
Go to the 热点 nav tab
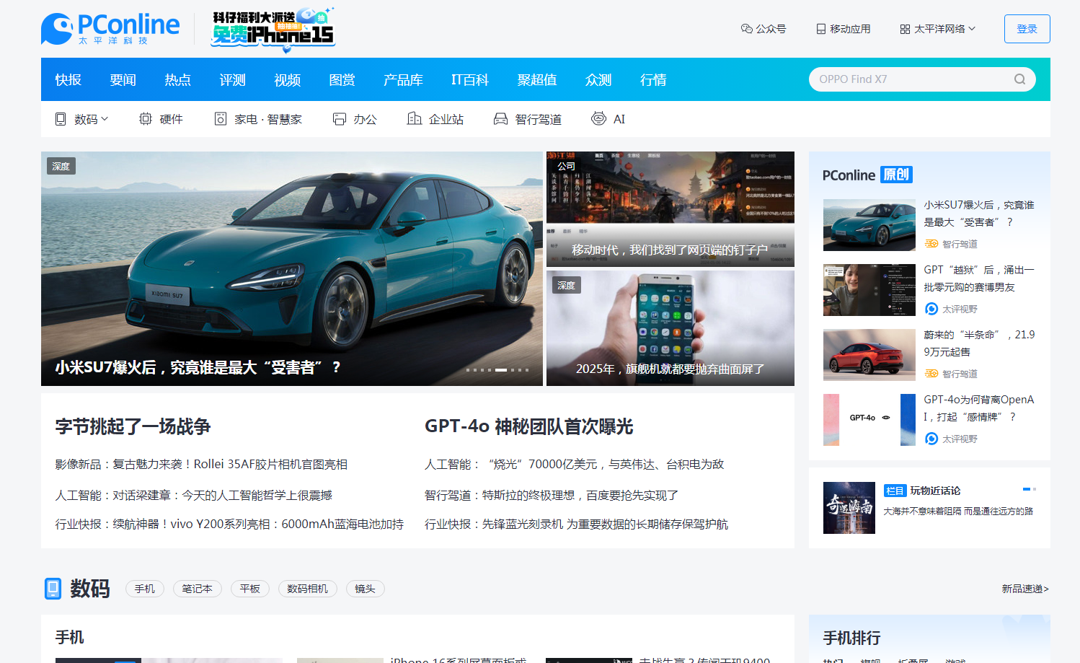tap(178, 79)
